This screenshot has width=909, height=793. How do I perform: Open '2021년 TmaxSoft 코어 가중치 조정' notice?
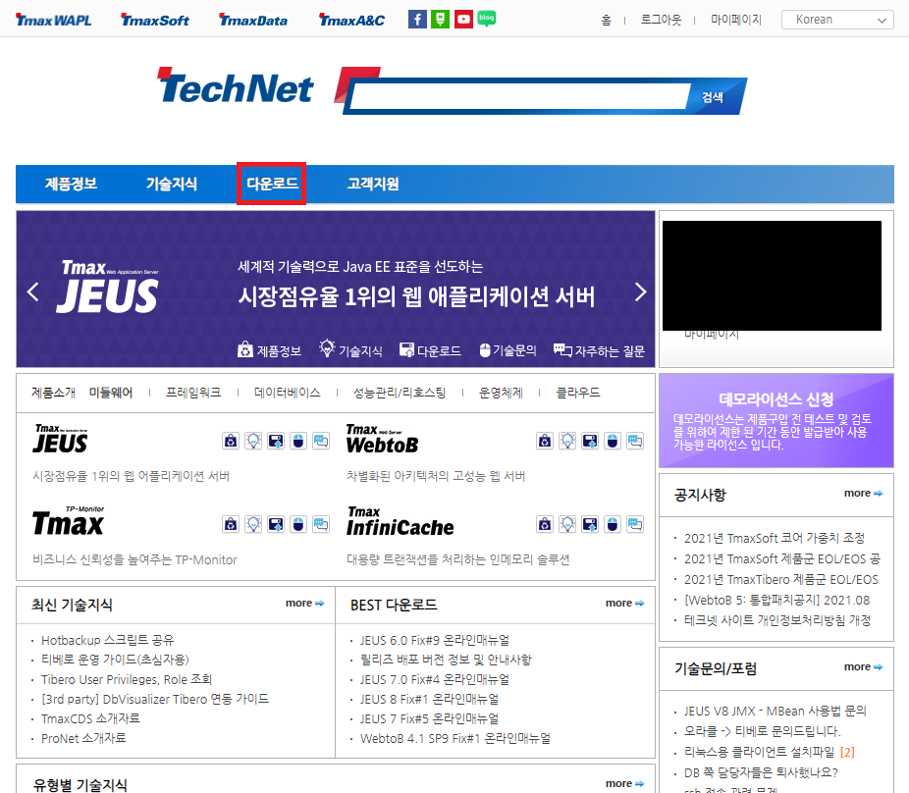[775, 538]
